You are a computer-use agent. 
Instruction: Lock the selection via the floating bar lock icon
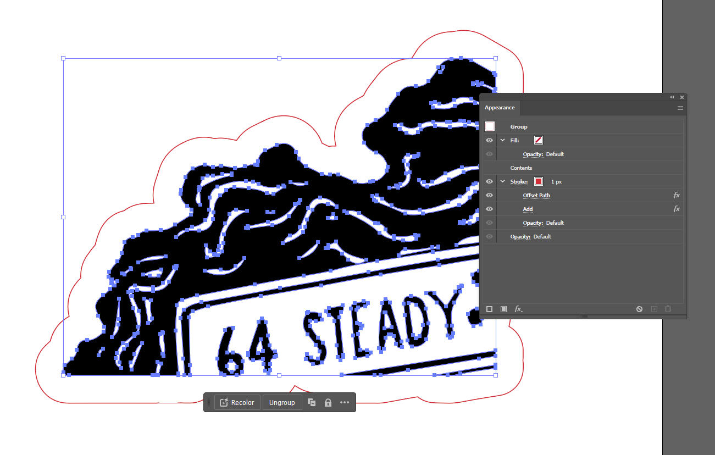(x=328, y=402)
